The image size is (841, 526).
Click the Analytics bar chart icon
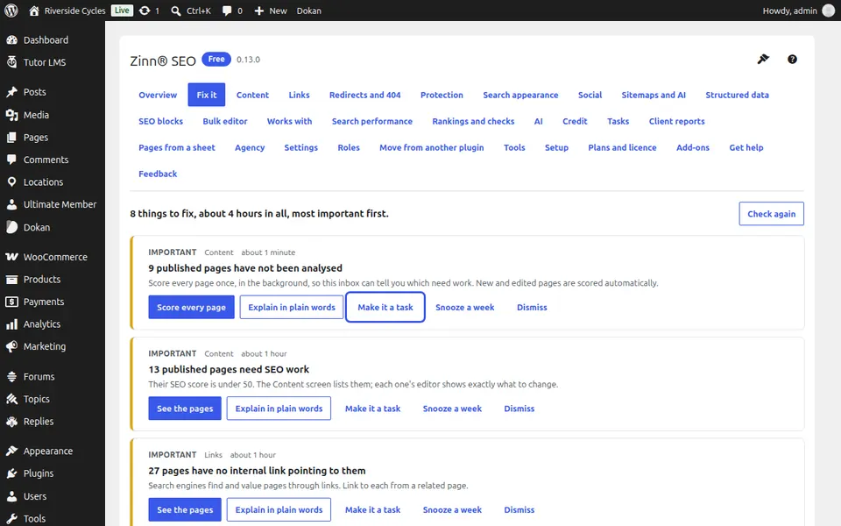[x=11, y=324]
